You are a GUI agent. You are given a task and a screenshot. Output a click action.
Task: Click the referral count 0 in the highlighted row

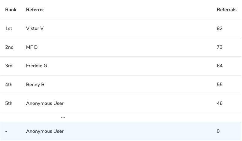218,131
